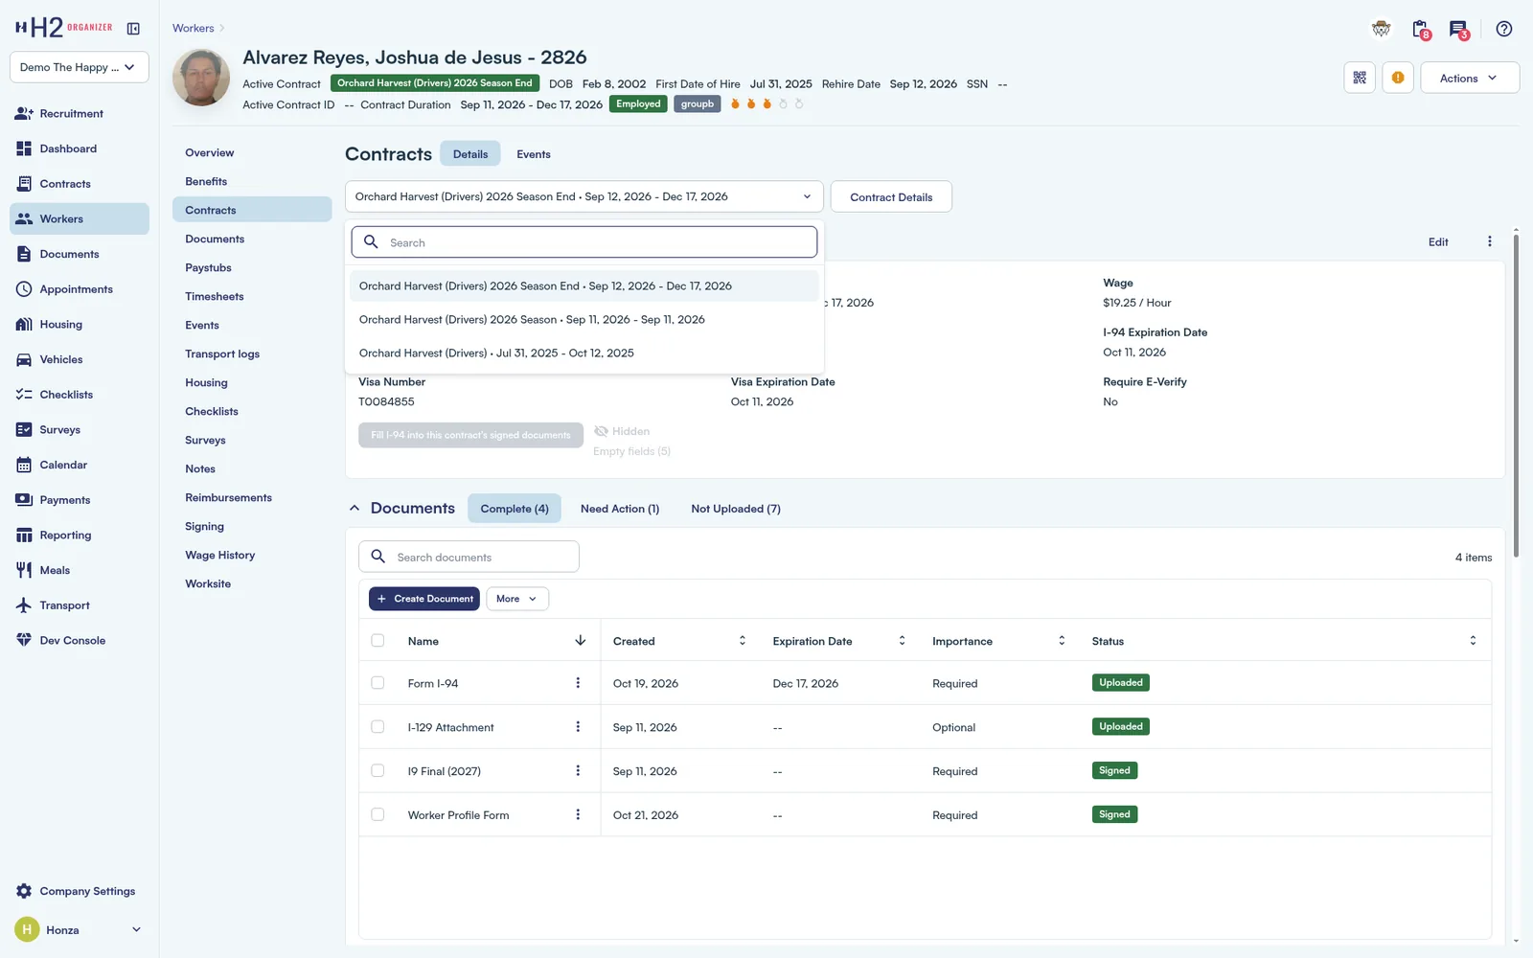Open the three-dot menu beside Edit

click(1489, 241)
